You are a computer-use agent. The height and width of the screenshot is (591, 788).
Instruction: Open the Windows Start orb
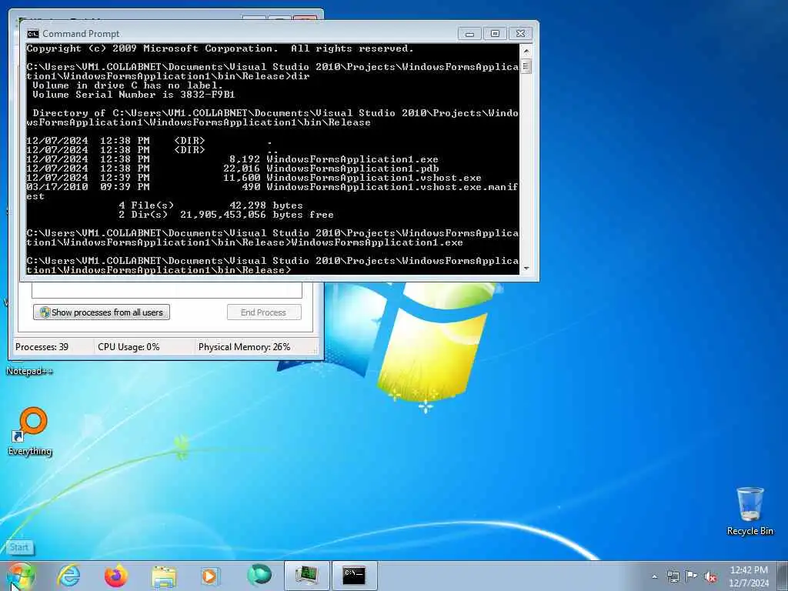coord(20,576)
